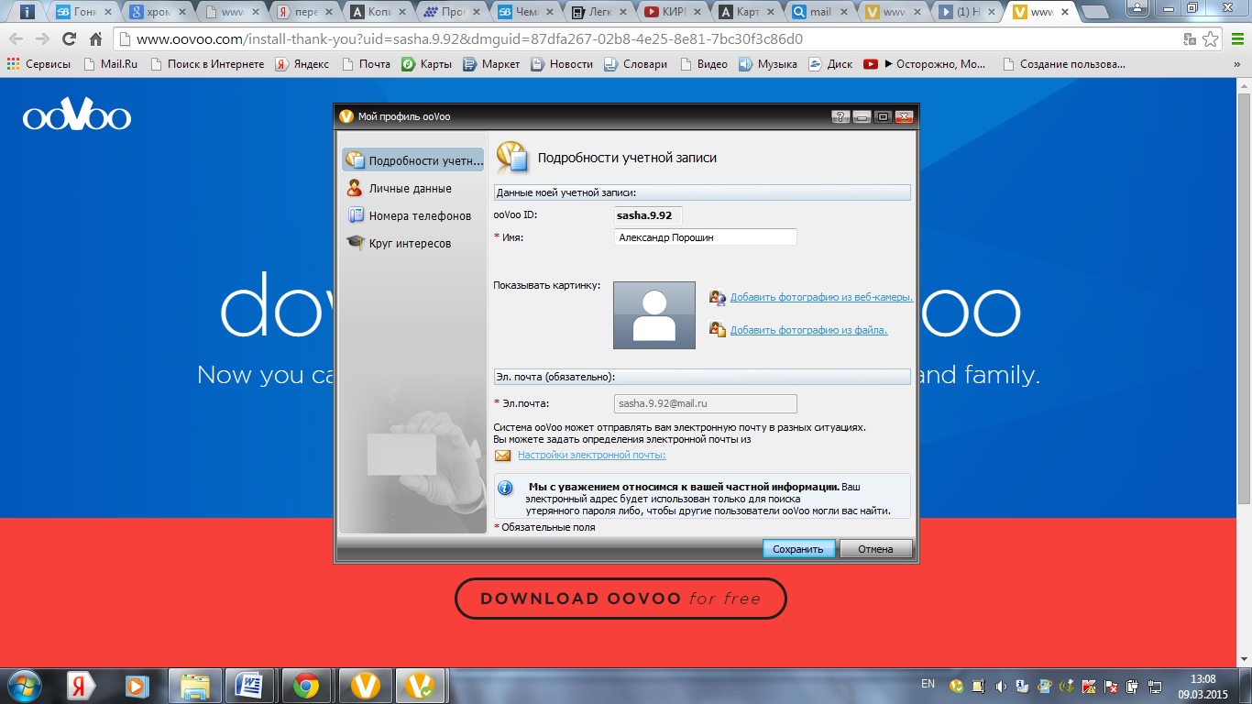The height and width of the screenshot is (704, 1252).
Task: Open the Новости bookmark
Action: pos(562,64)
